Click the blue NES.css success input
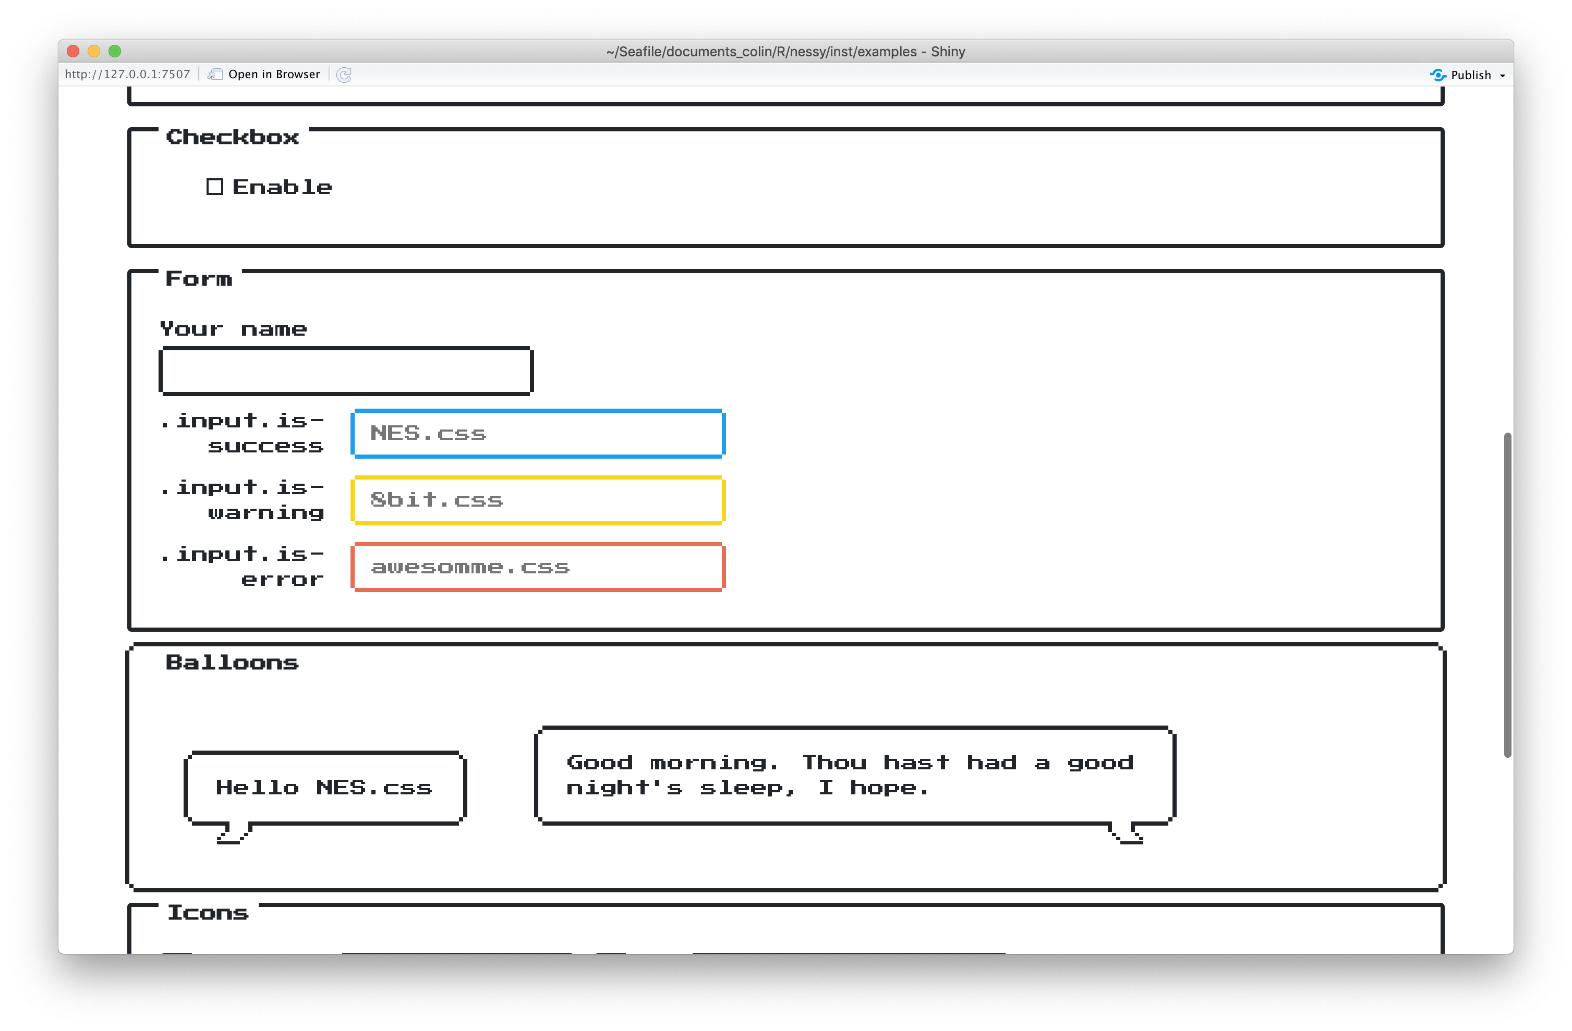This screenshot has height=1031, width=1572. pyautogui.click(x=538, y=434)
